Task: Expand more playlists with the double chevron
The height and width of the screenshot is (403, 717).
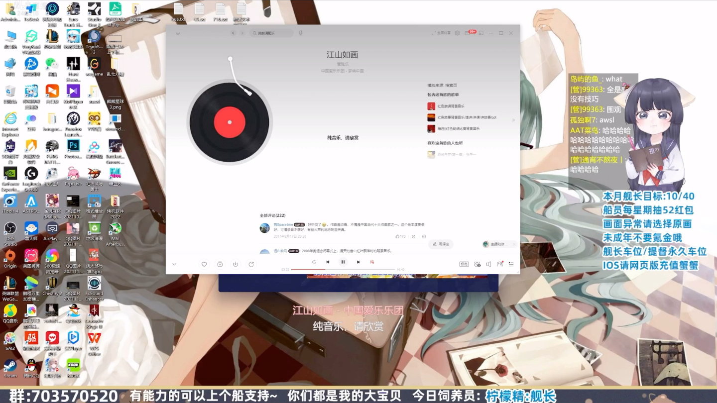Action: 513,120
